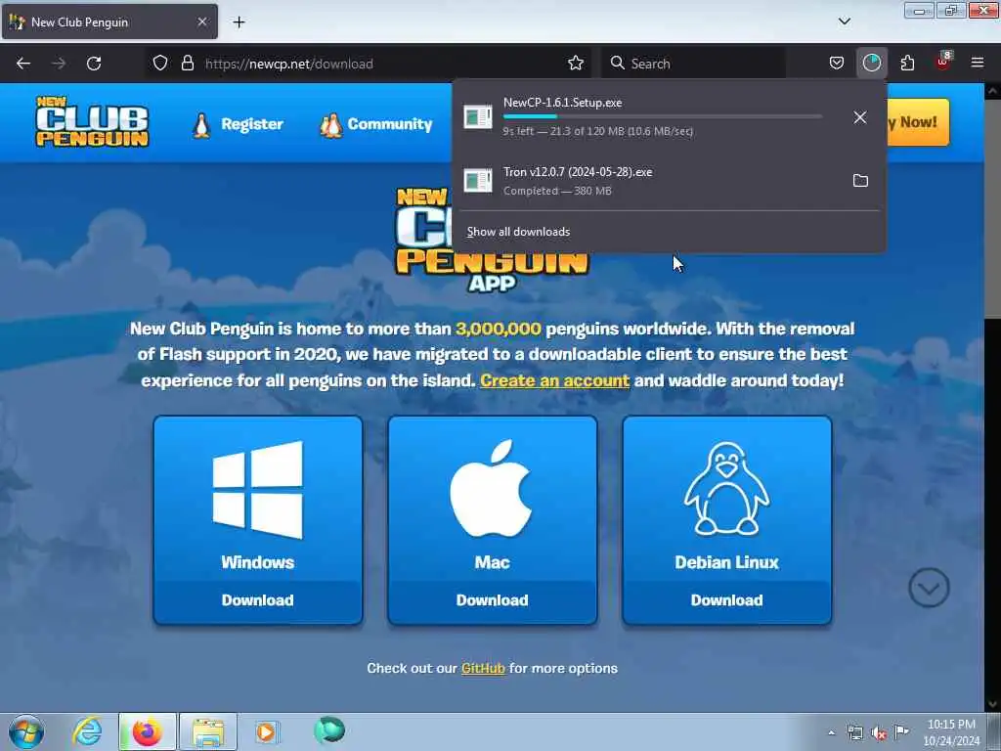This screenshot has height=751, width=1001.
Task: Open the Action Center flag tray icon
Action: click(901, 732)
